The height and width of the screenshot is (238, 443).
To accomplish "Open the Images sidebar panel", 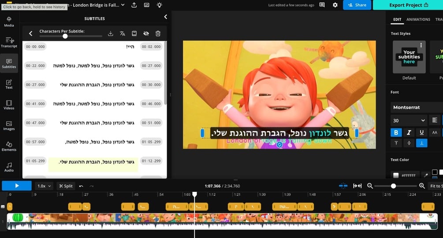I will point(9,125).
